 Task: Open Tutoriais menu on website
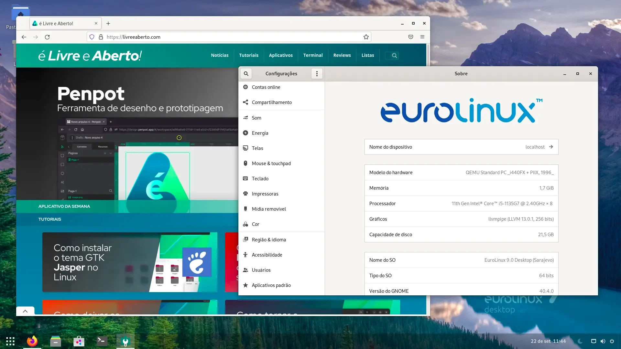click(x=249, y=55)
